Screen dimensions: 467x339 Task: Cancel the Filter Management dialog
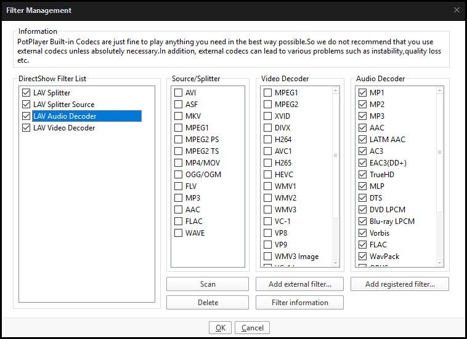[x=252, y=328]
